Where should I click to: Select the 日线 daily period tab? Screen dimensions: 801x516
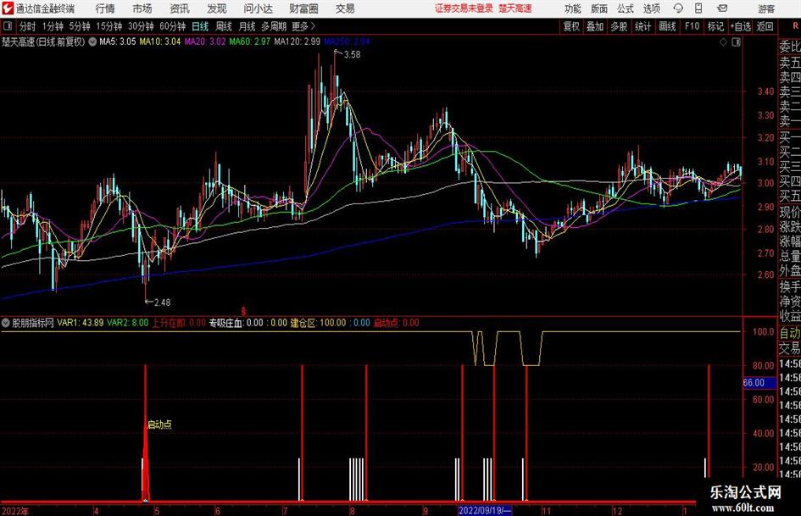[200, 26]
